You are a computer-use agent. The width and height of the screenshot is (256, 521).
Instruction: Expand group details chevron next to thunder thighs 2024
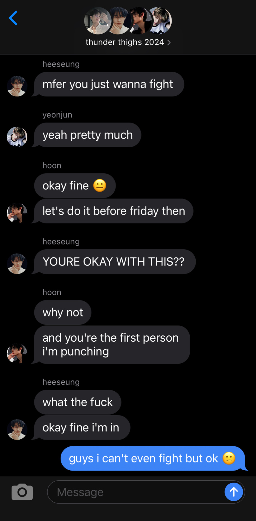[x=169, y=42]
